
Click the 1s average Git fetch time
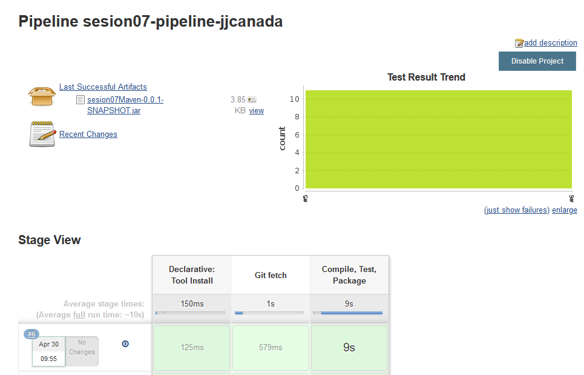[x=271, y=304]
